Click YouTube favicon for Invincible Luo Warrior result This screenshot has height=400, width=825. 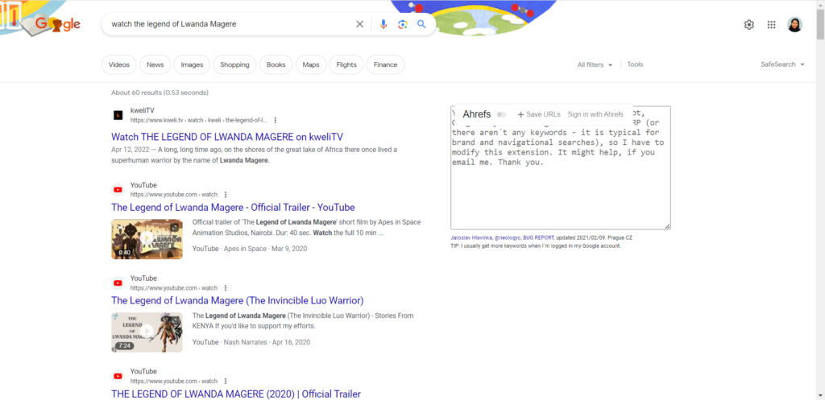click(x=118, y=282)
